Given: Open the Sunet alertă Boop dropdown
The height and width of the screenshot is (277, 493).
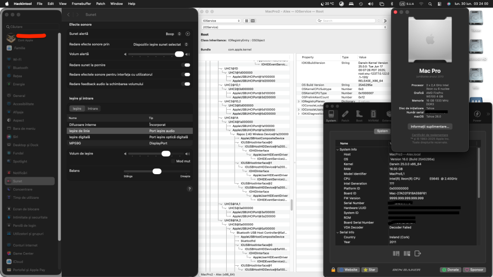Looking at the screenshot, I should (173, 34).
